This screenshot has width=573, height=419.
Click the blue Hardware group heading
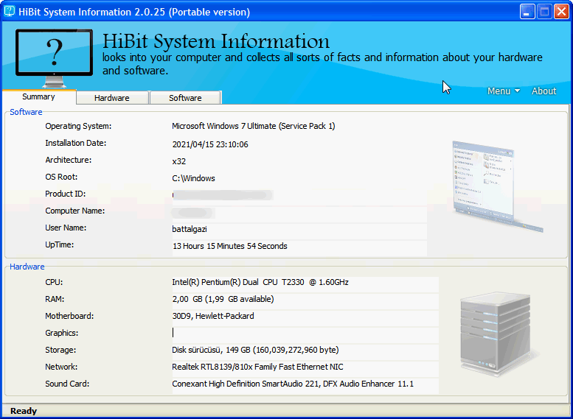pyautogui.click(x=27, y=267)
